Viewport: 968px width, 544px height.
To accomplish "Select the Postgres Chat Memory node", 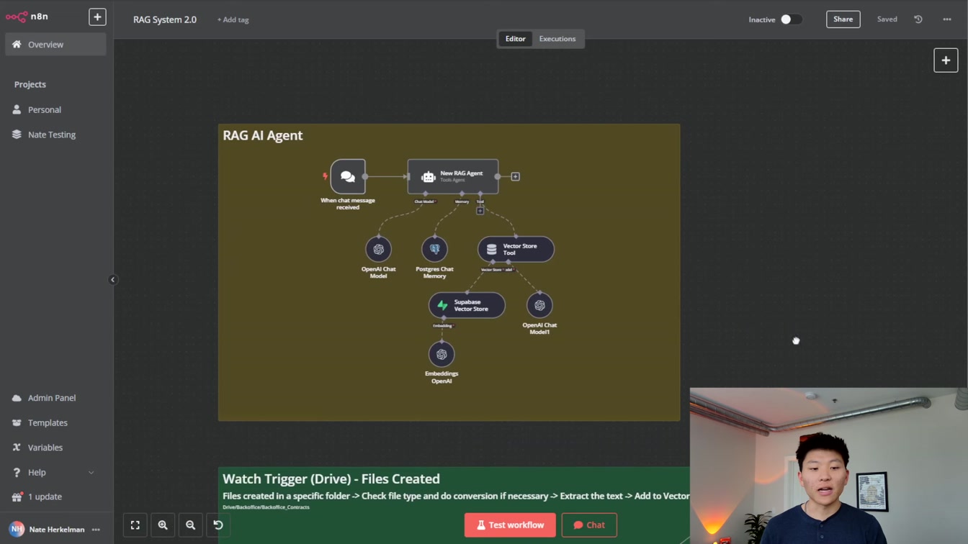I will click(434, 249).
